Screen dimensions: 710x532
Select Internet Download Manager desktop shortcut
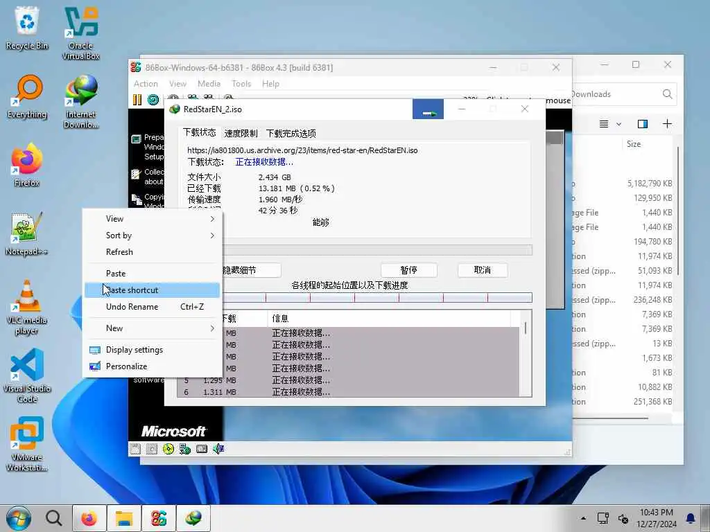(80, 103)
